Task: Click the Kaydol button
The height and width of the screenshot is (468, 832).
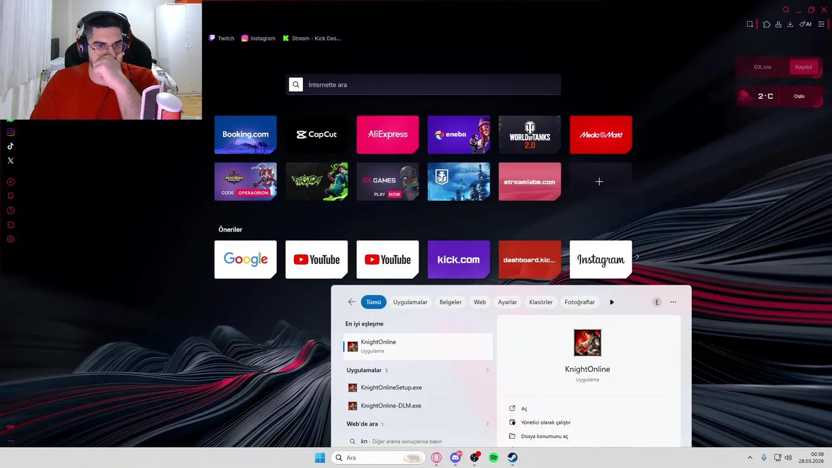Action: tap(803, 67)
